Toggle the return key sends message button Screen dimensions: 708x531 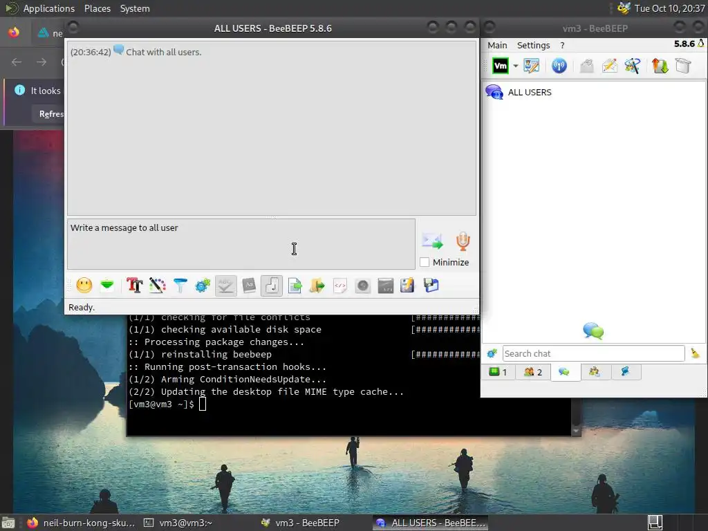click(x=271, y=286)
